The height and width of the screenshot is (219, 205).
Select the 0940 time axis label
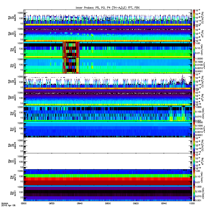(x=164, y=203)
